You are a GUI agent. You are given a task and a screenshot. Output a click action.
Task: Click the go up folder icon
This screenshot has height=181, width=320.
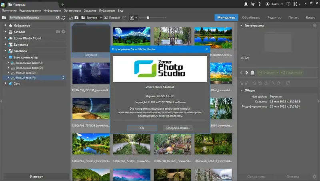(4, 18)
